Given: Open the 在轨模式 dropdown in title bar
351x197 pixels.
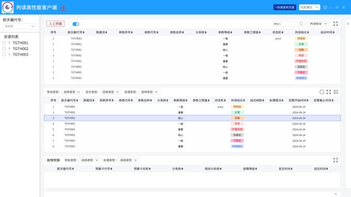Looking at the screenshot, I should tap(309, 7).
